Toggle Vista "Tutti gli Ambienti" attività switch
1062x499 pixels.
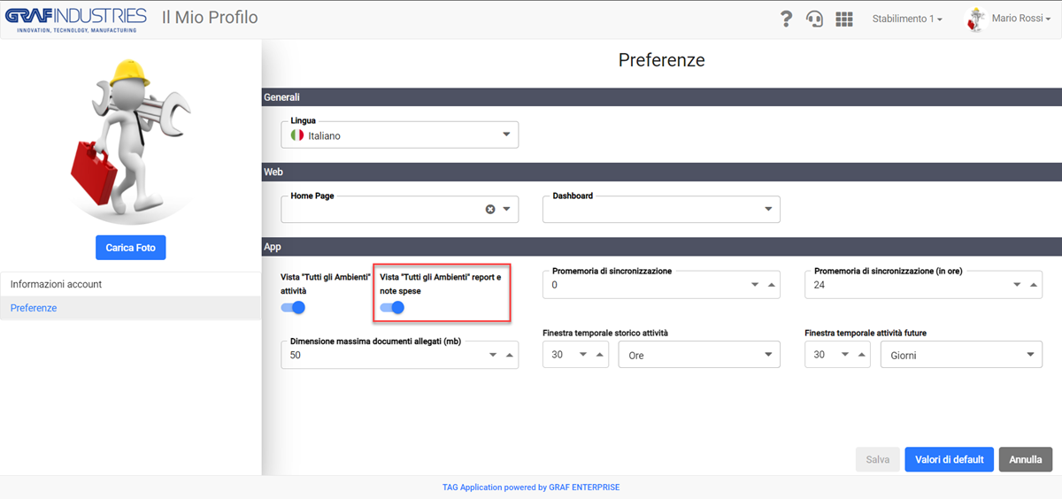293,308
